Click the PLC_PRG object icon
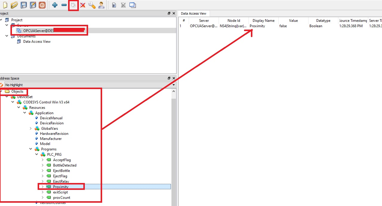 click(x=43, y=155)
